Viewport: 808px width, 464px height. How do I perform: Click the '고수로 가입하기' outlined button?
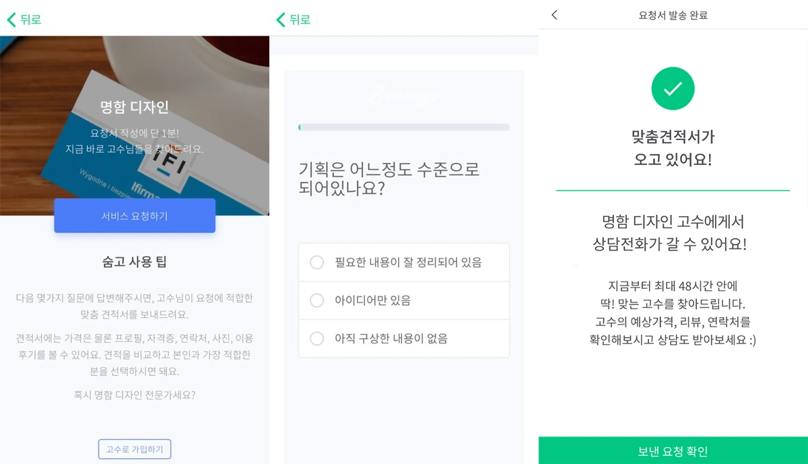pyautogui.click(x=135, y=449)
